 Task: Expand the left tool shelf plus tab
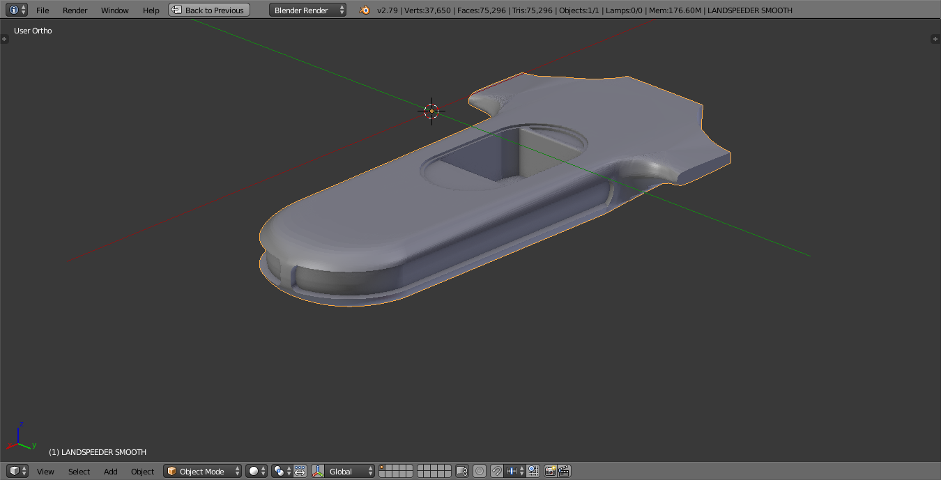[x=4, y=39]
